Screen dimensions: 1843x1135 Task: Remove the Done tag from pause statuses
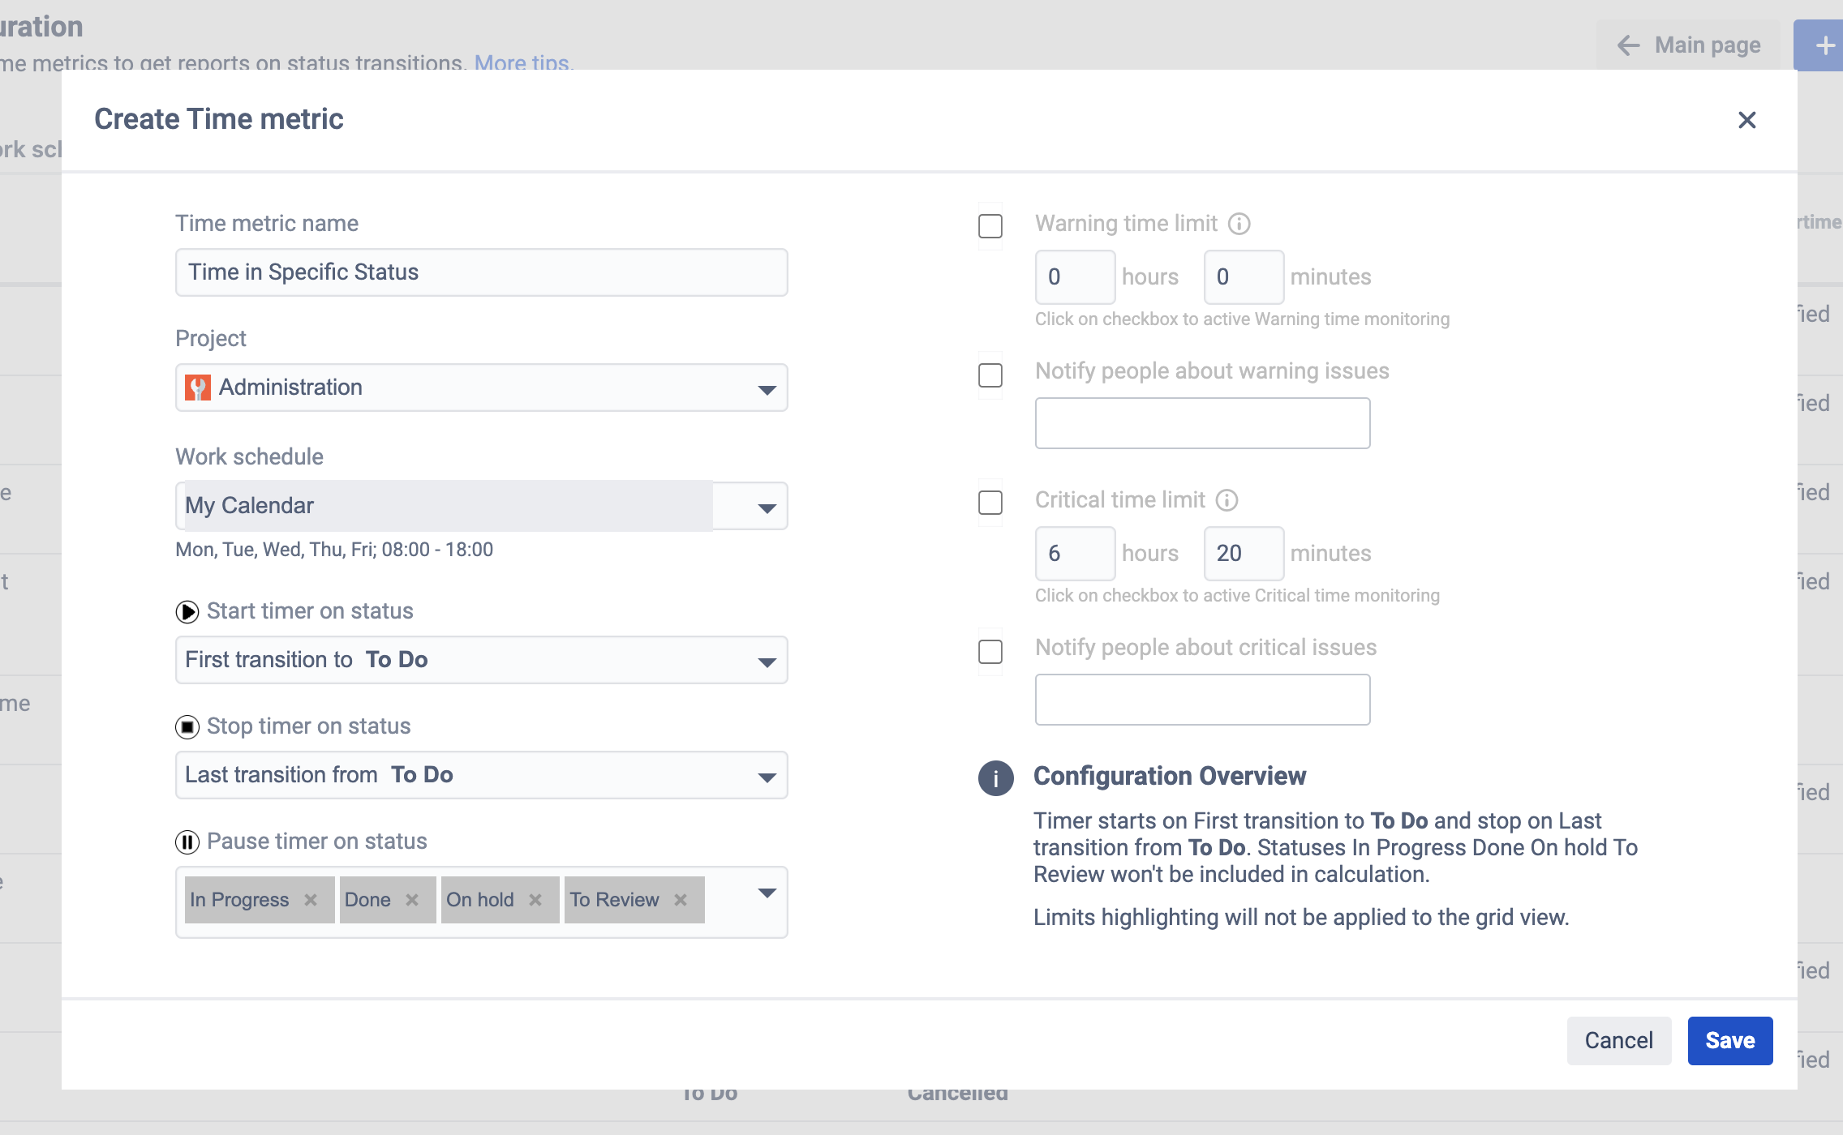tap(412, 900)
